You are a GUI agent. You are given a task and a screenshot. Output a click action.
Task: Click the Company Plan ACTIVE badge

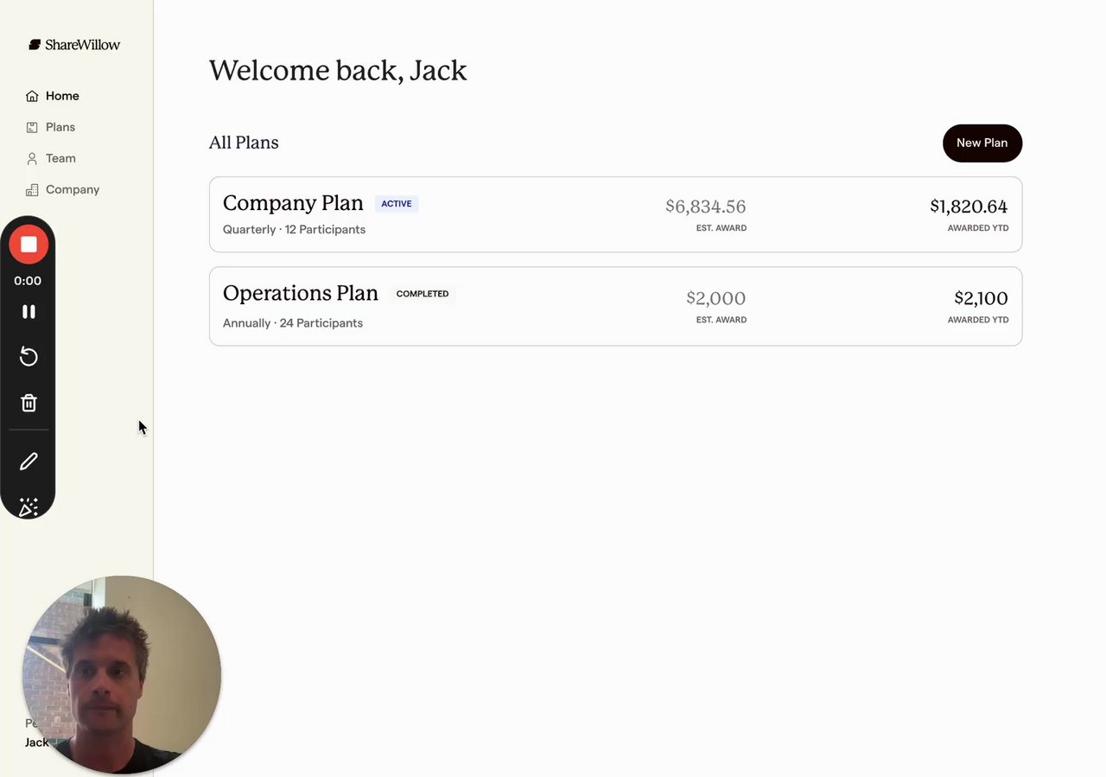(x=397, y=204)
